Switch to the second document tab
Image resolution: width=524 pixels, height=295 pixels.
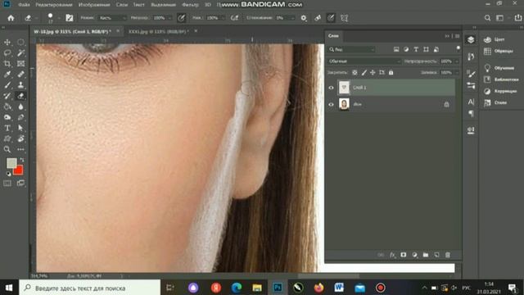coord(158,31)
